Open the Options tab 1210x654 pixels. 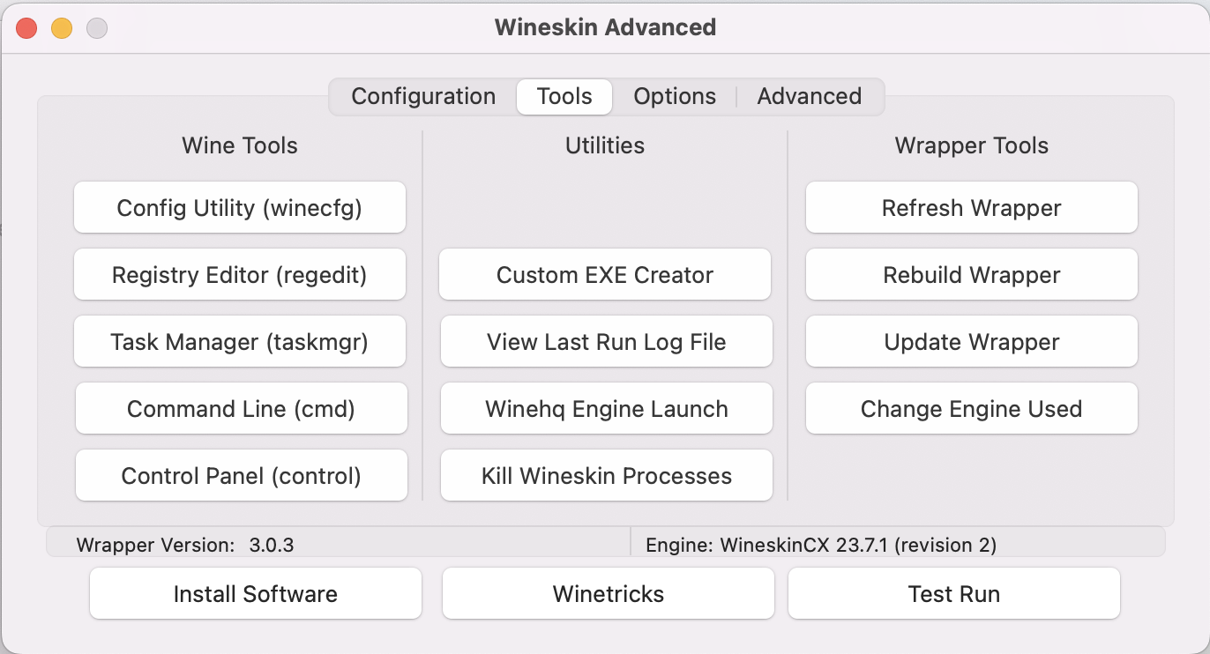click(x=675, y=96)
